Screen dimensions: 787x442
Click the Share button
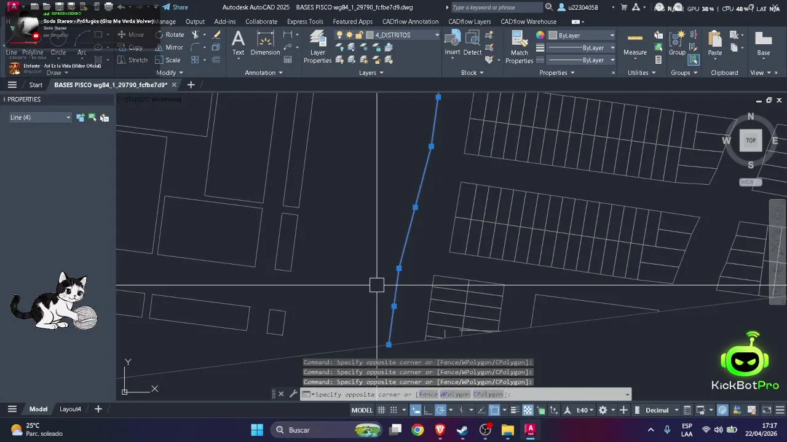(x=175, y=7)
